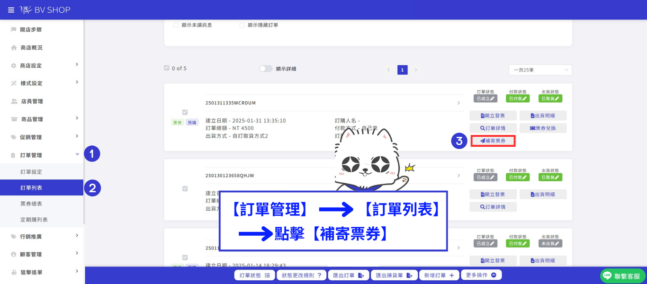Go to page 1 in pagination
647x284 pixels.
[402, 70]
